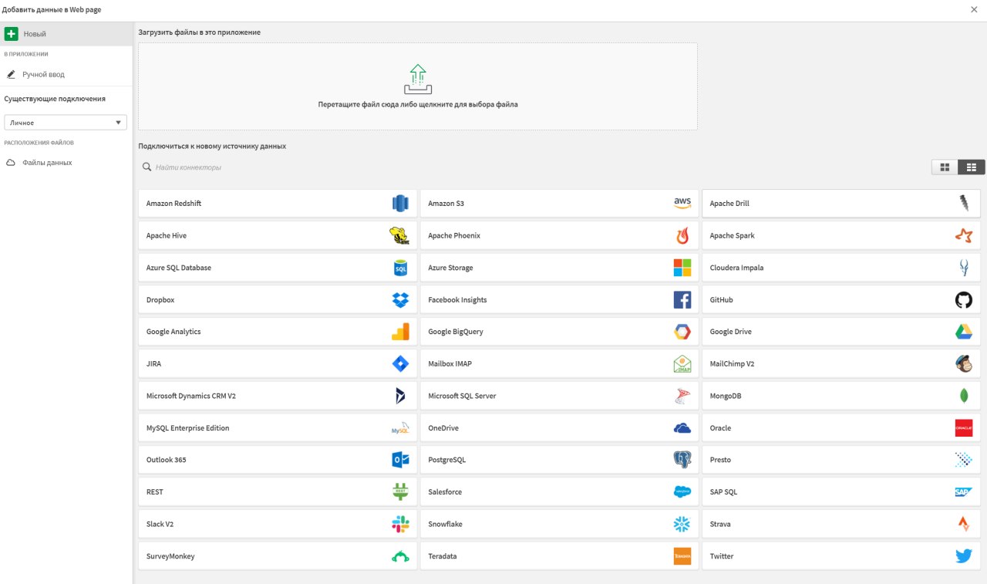Image resolution: width=987 pixels, height=584 pixels.
Task: Open Ручной ввод manual entry
Action: coord(66,75)
